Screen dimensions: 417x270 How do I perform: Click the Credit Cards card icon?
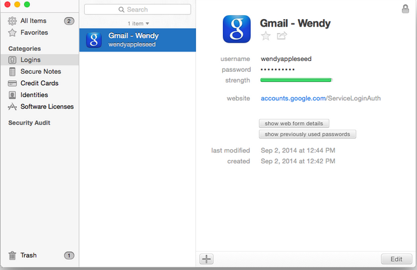click(12, 83)
